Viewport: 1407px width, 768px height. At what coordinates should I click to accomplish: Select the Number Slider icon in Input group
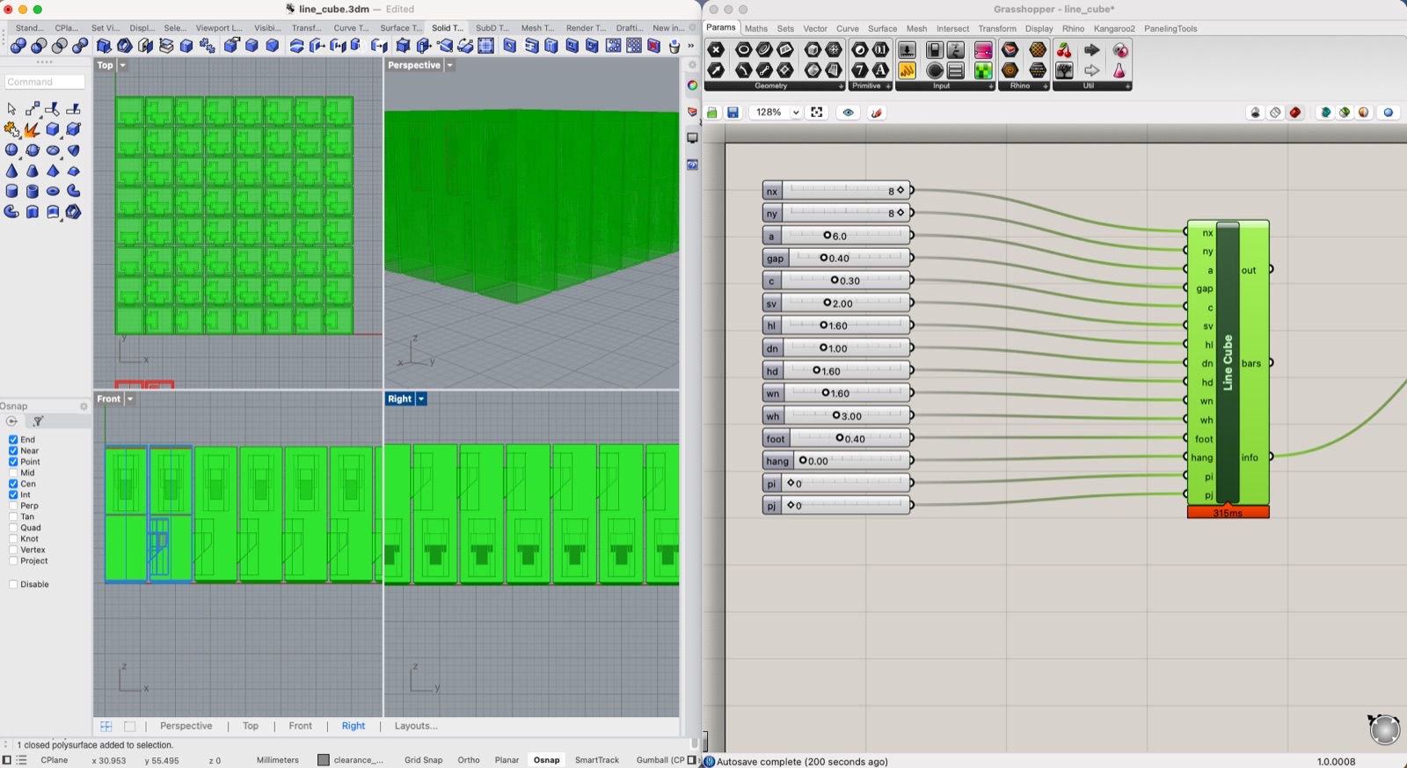pyautogui.click(x=907, y=50)
